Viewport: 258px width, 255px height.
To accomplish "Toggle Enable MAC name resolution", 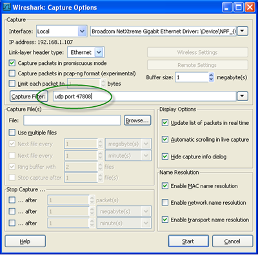I will pos(165,186).
